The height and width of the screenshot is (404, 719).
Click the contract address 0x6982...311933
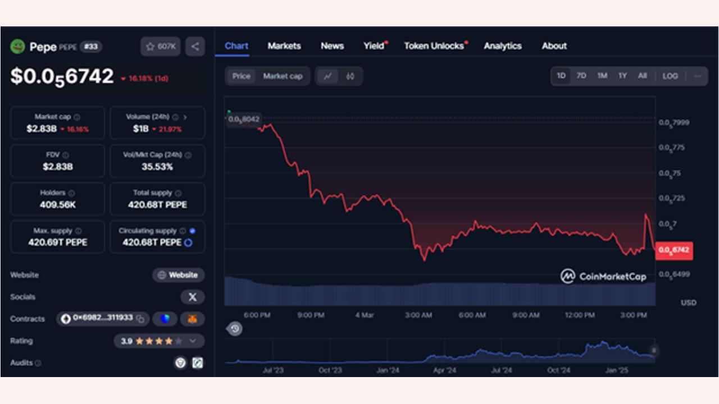click(103, 318)
